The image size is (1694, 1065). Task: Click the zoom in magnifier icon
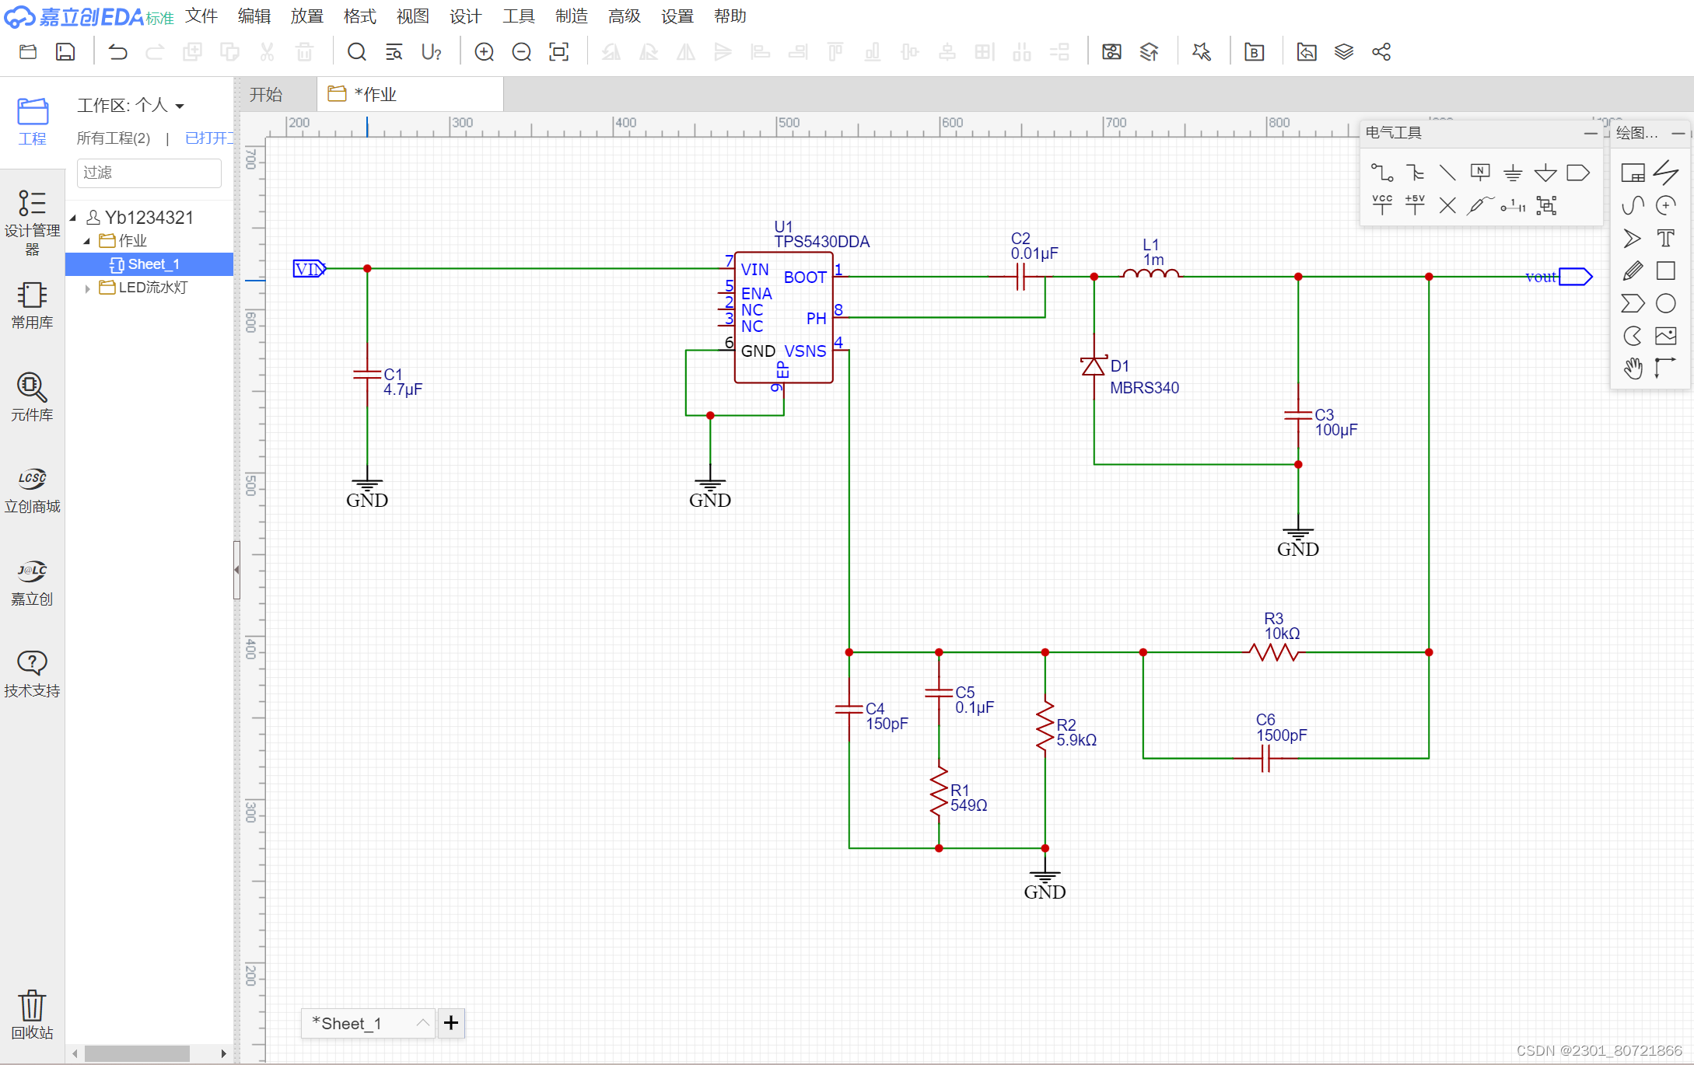pyautogui.click(x=485, y=52)
